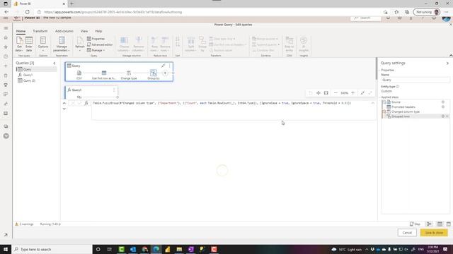Collapse the Queries pane with chevron
The width and height of the screenshot is (453, 254).
55,63
